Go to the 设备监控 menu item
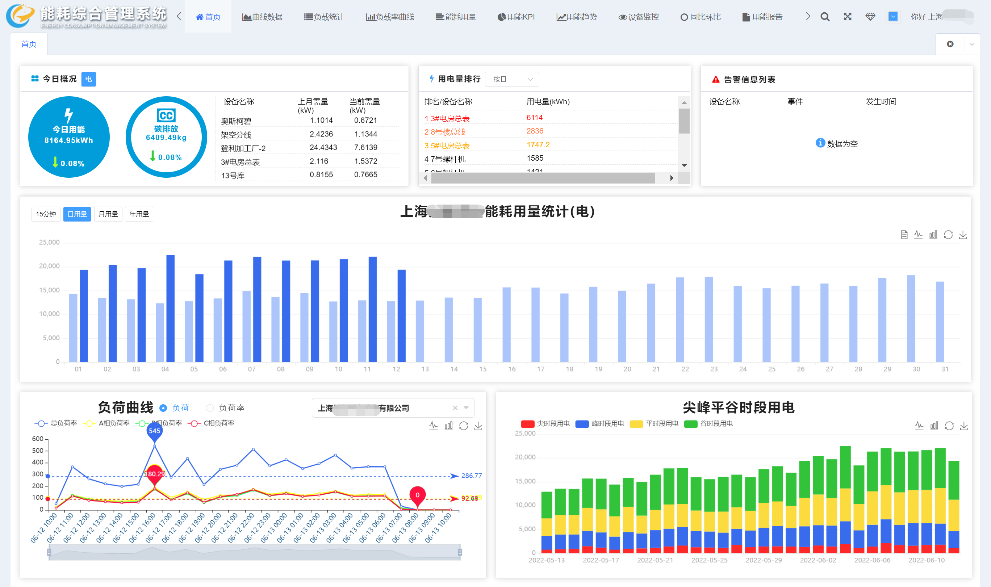991x587 pixels. [x=639, y=17]
